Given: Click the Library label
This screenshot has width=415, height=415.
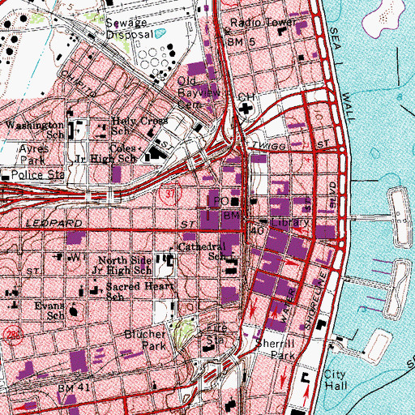Looking at the screenshot, I should click(x=290, y=222).
